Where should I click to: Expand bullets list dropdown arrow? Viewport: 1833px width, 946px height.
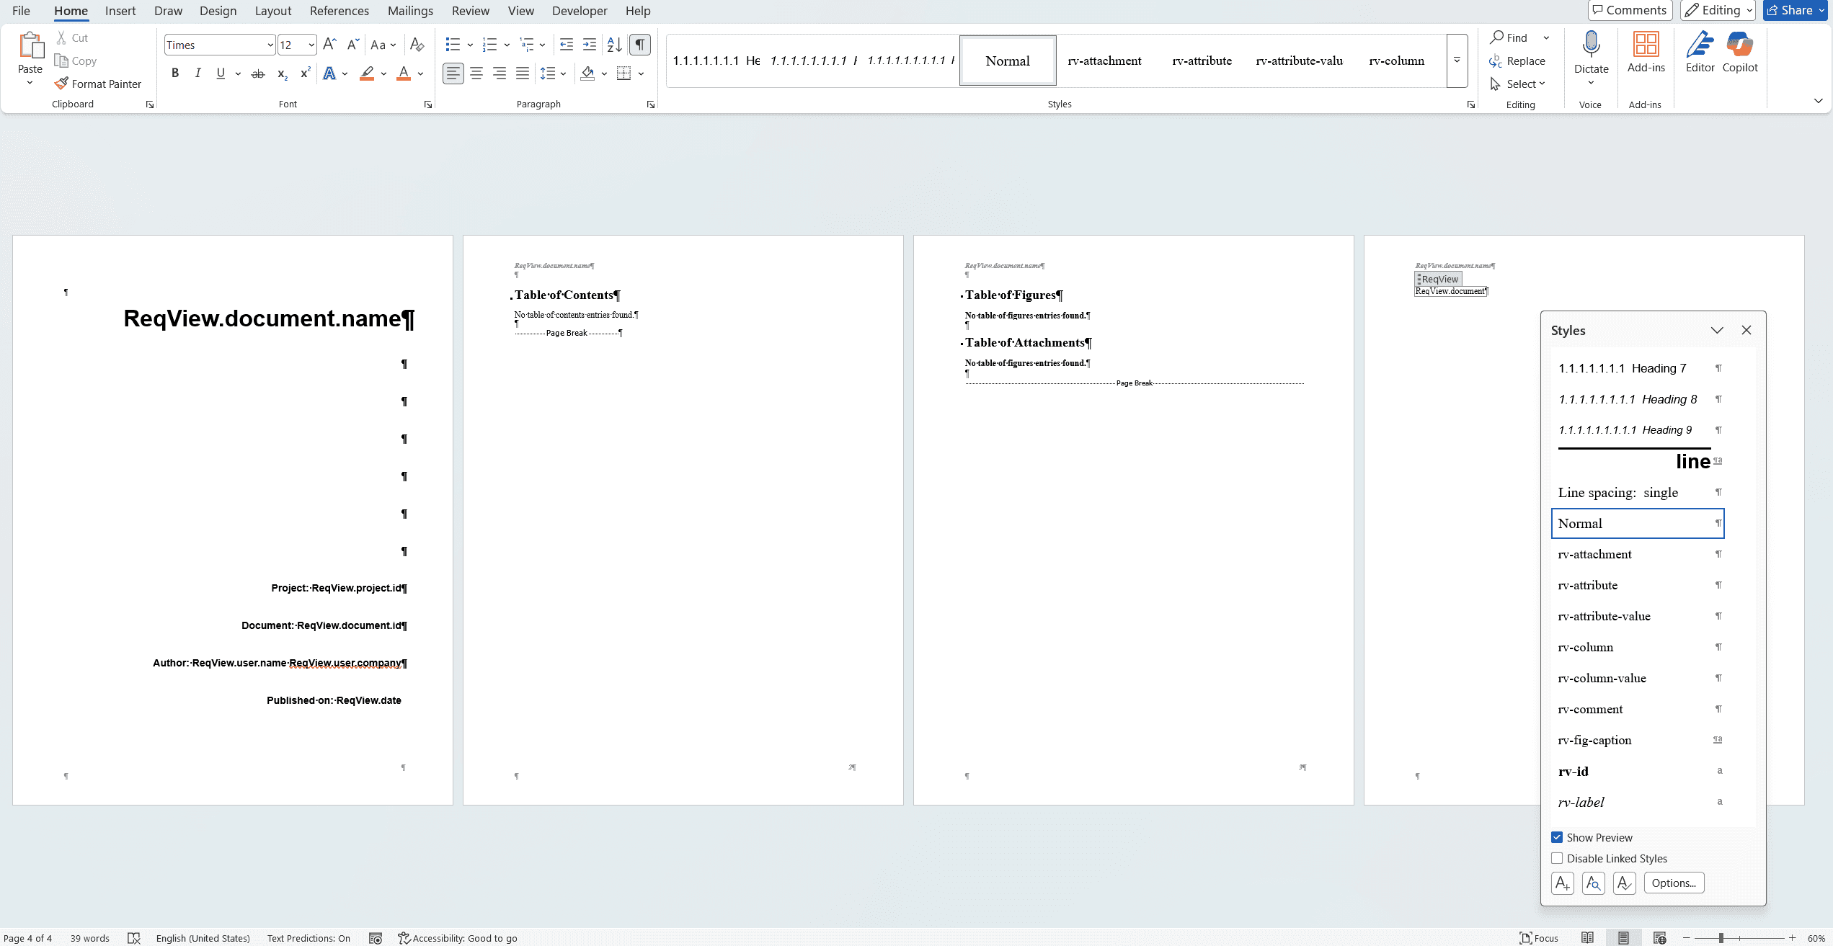tap(470, 45)
